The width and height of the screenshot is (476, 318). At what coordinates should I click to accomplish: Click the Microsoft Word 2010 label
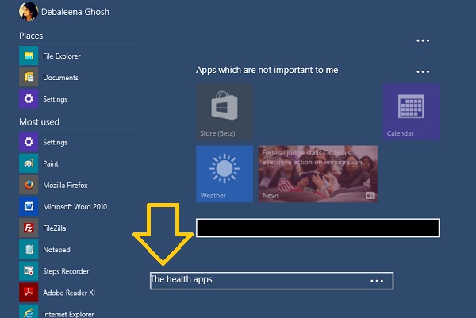pyautogui.click(x=75, y=207)
